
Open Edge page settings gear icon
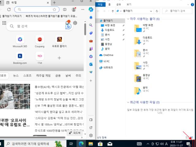(75, 23)
